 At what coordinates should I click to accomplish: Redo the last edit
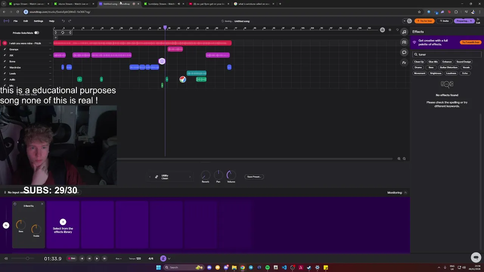(x=70, y=21)
